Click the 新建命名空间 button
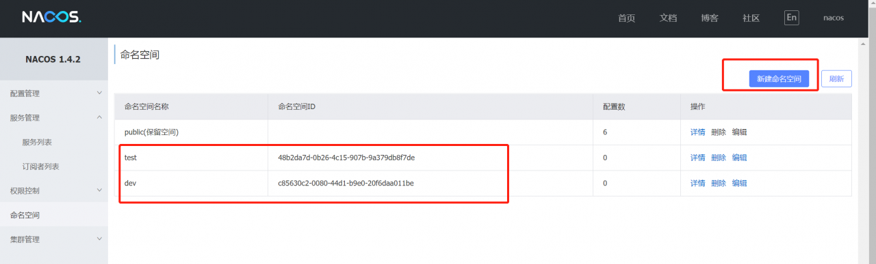The height and width of the screenshot is (264, 876). (779, 79)
